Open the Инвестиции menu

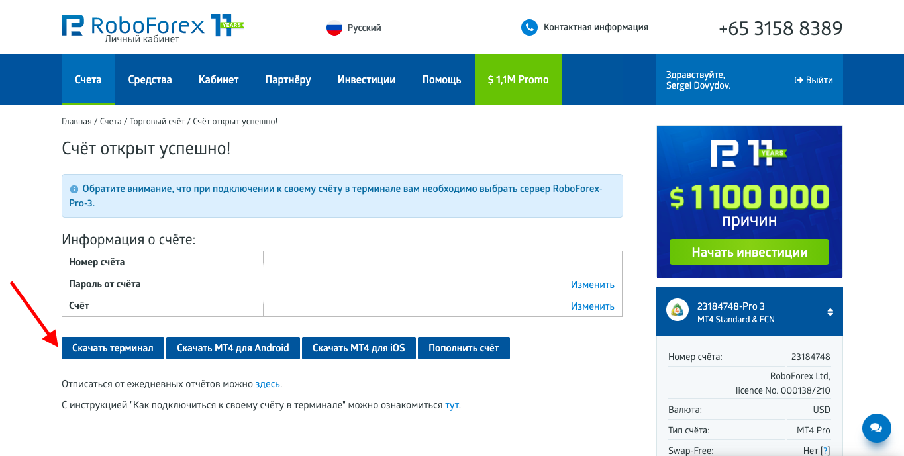366,79
